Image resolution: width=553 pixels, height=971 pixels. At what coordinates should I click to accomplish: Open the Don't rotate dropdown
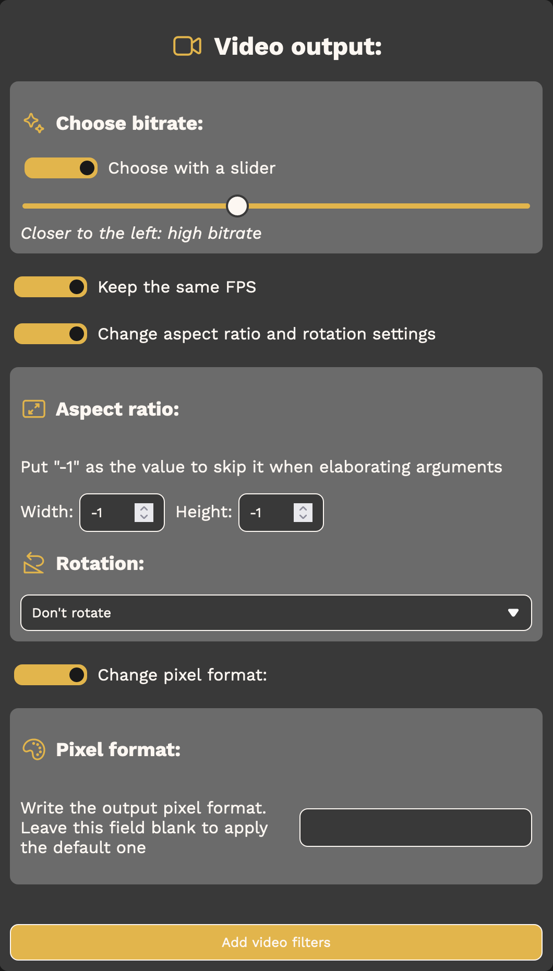point(276,613)
